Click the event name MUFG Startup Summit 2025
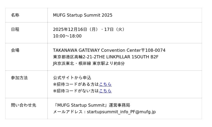 [x=83, y=15]
